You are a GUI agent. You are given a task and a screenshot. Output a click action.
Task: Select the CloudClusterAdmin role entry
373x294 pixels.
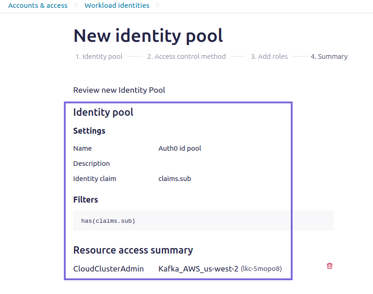pyautogui.click(x=108, y=268)
